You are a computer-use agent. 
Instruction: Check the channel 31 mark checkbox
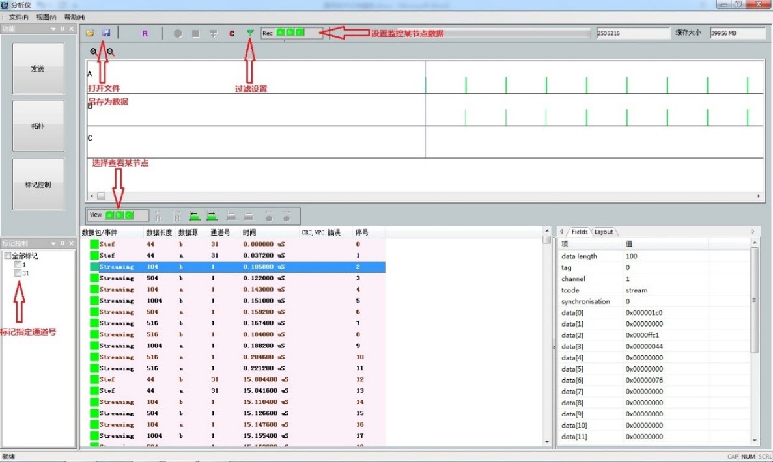pos(18,273)
